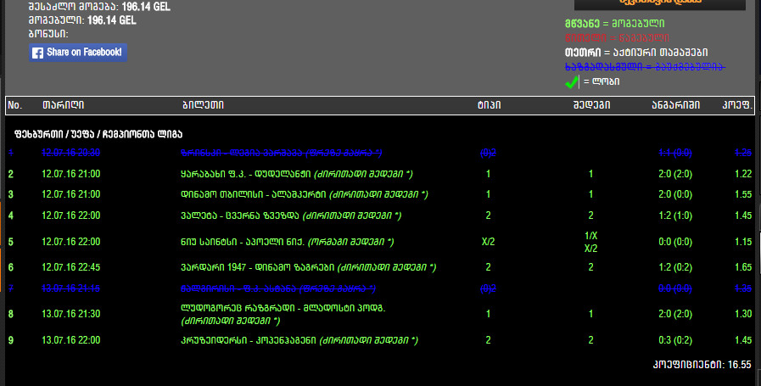The image size is (761, 386).
Task: Click legend entry ხაზგადასმული = გაუქმებულია
Action: coord(645,66)
